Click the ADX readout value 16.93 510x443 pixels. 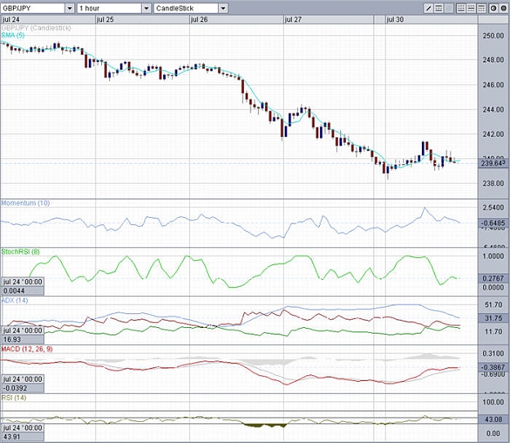[x=23, y=339]
